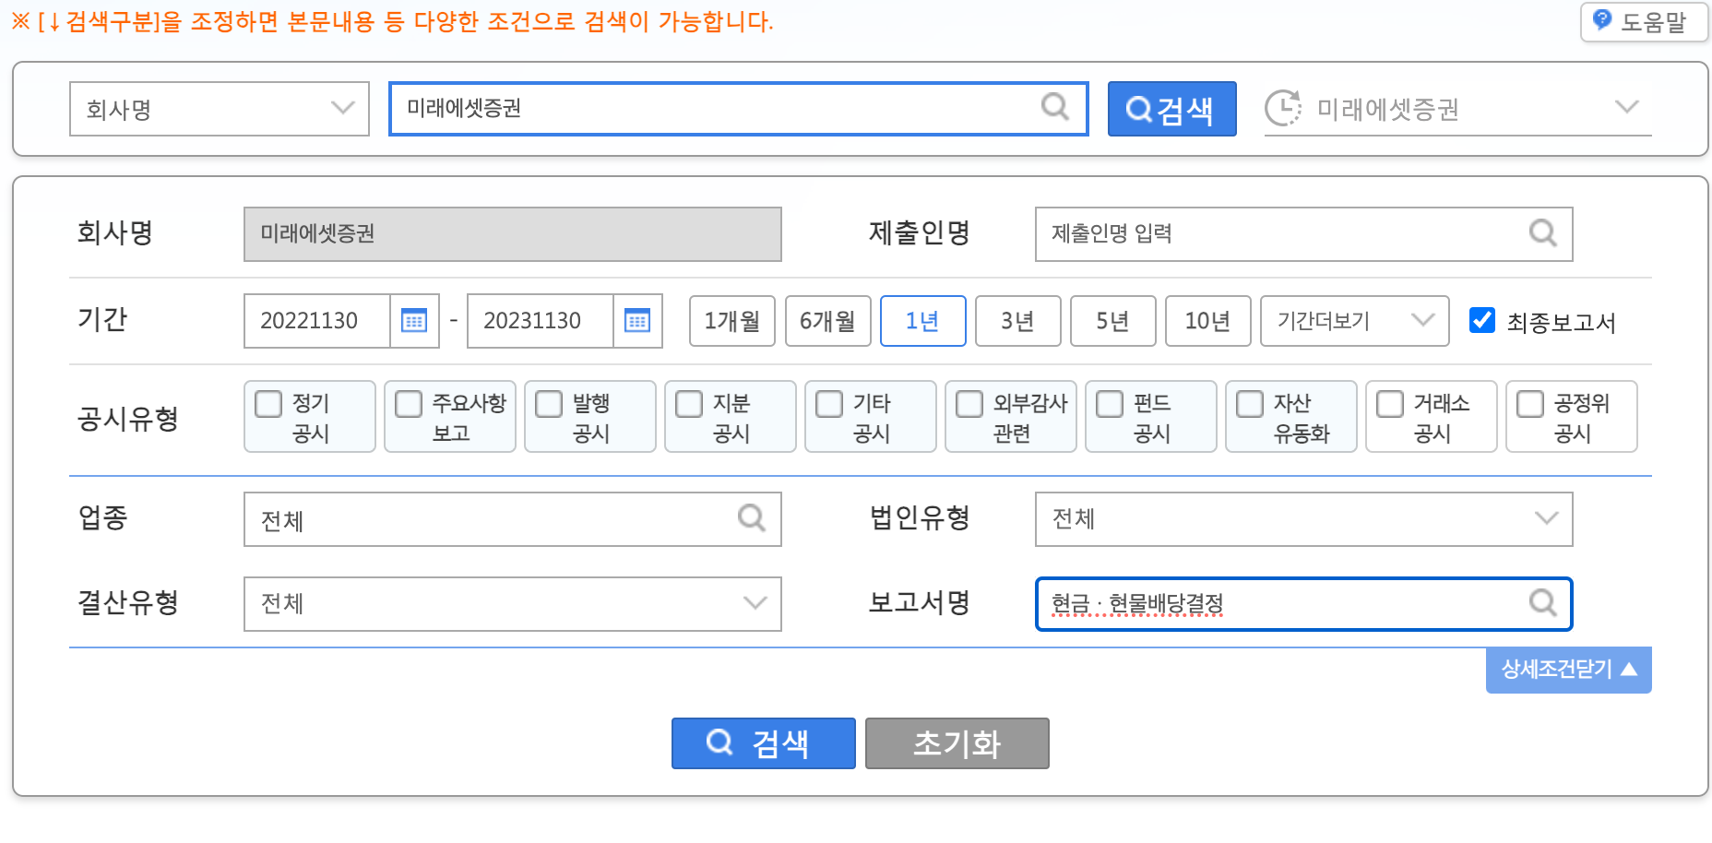Collapse details with 상세조건닫기

[x=1568, y=670]
